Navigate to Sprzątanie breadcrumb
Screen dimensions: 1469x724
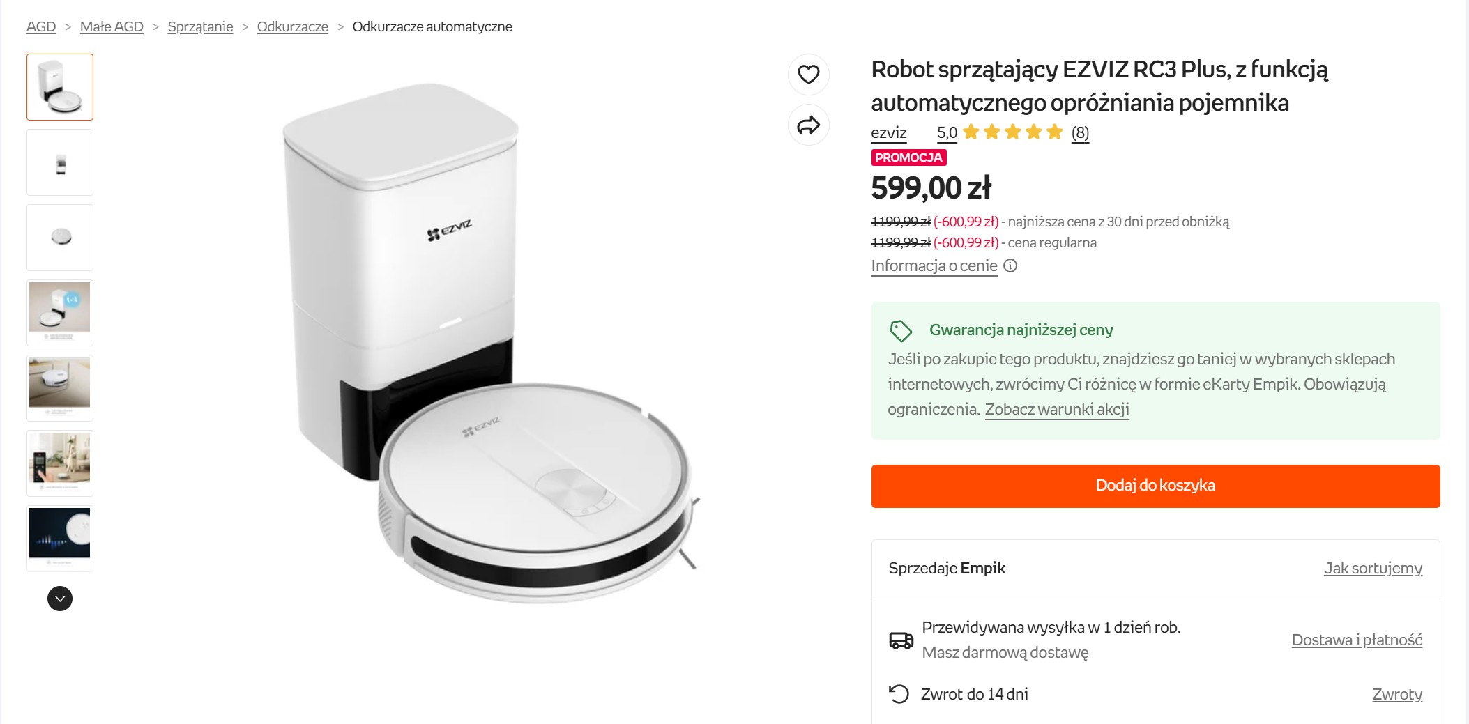click(200, 26)
